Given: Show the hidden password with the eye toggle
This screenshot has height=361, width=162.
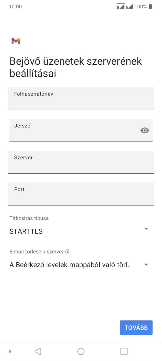Looking at the screenshot, I should (x=145, y=130).
